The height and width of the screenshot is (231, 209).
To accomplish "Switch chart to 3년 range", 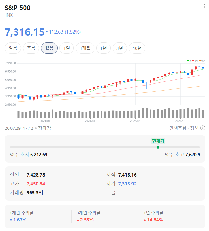I will click(120, 48).
